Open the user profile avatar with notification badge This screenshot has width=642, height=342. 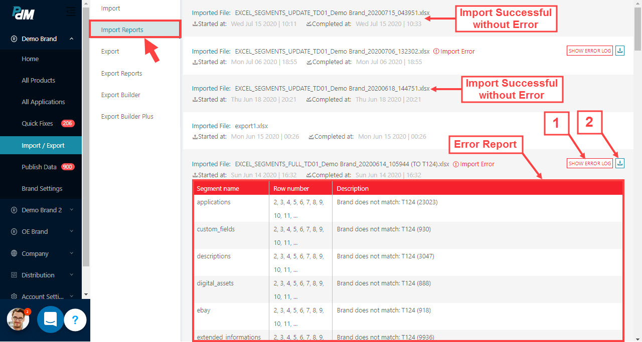[x=18, y=319]
